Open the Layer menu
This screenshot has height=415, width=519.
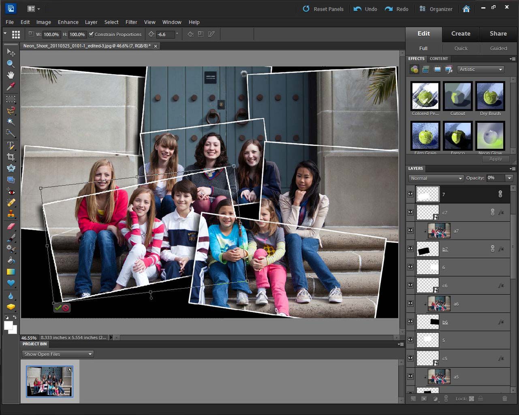tap(91, 22)
